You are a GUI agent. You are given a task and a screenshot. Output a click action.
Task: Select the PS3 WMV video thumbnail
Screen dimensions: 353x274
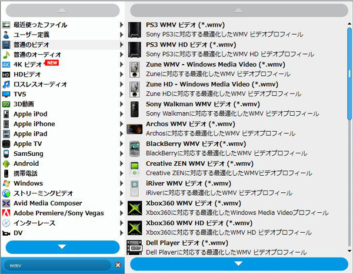click(135, 30)
